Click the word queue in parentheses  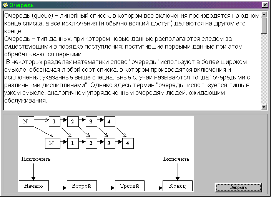coord(42,16)
